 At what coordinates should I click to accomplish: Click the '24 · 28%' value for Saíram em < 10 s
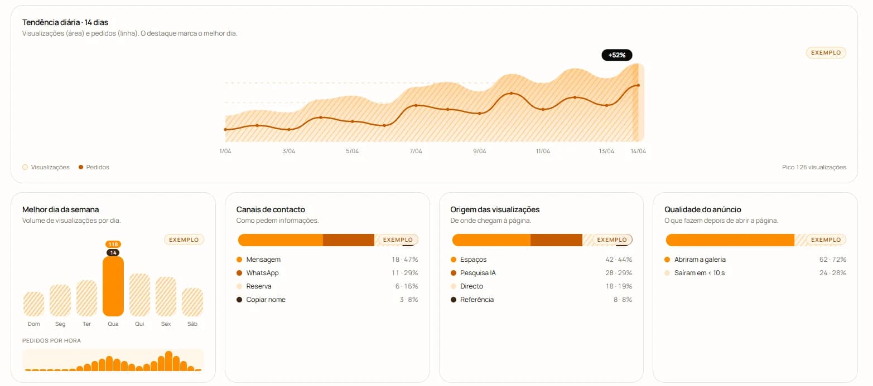pos(833,273)
